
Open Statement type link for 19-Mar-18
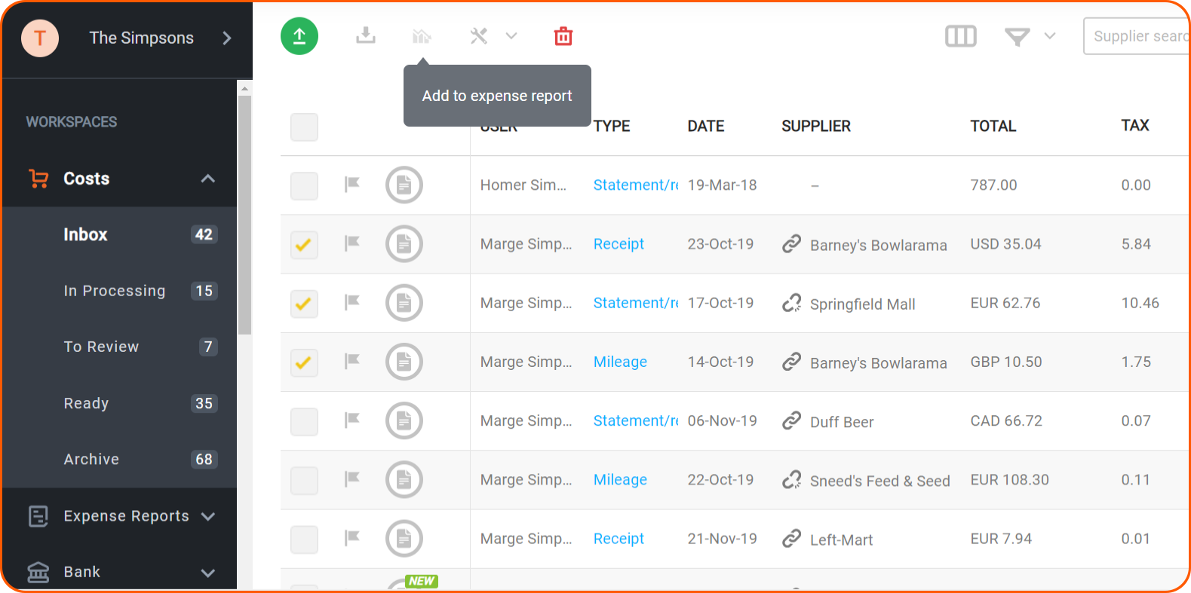636,185
